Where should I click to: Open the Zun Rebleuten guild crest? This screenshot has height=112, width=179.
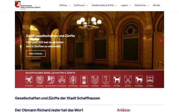pyautogui.click(x=106, y=80)
